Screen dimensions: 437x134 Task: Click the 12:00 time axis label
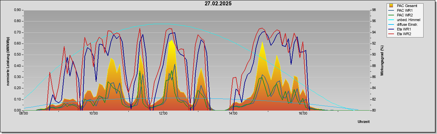[x=163, y=114]
